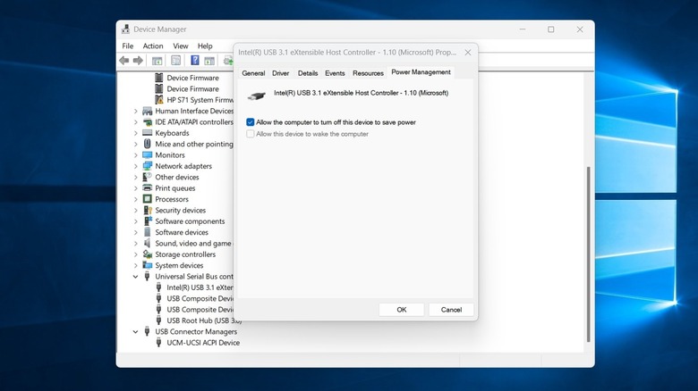Click the Processors category icon
This screenshot has width=698, height=391.
148,199
